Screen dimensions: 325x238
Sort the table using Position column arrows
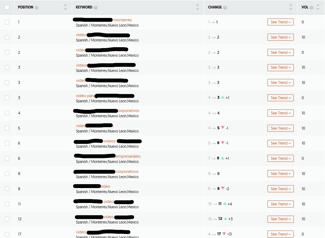pyautogui.click(x=65, y=7)
